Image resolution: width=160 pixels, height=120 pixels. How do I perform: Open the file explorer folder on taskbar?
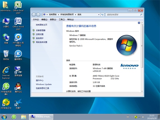point(24,117)
